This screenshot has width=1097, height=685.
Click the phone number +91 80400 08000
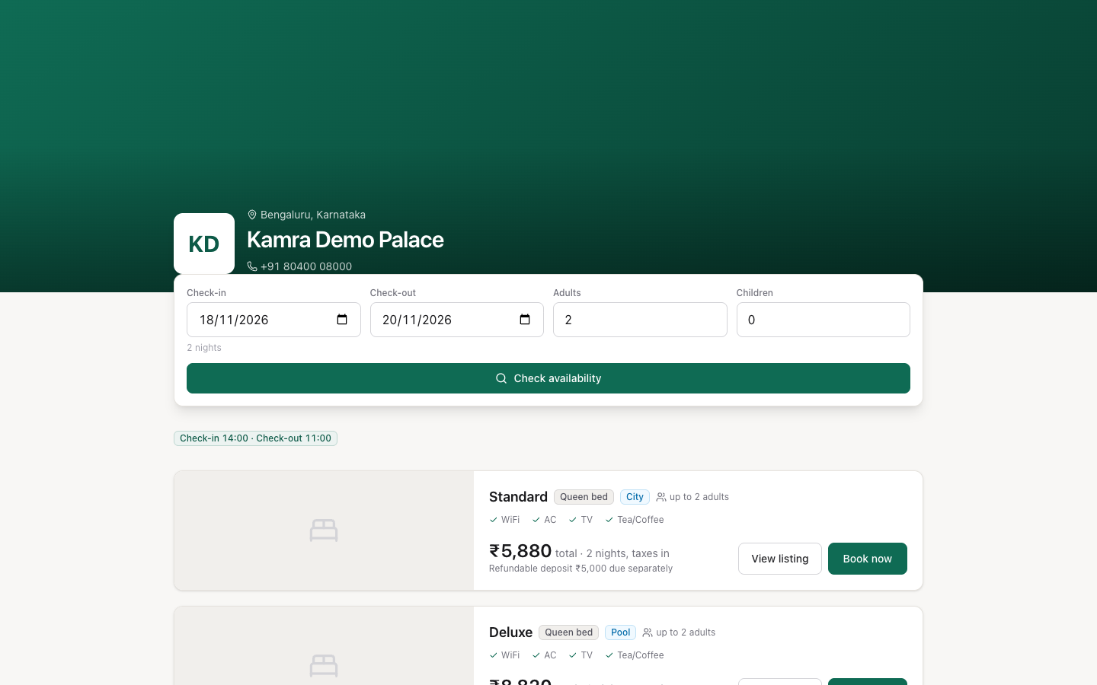click(x=306, y=266)
